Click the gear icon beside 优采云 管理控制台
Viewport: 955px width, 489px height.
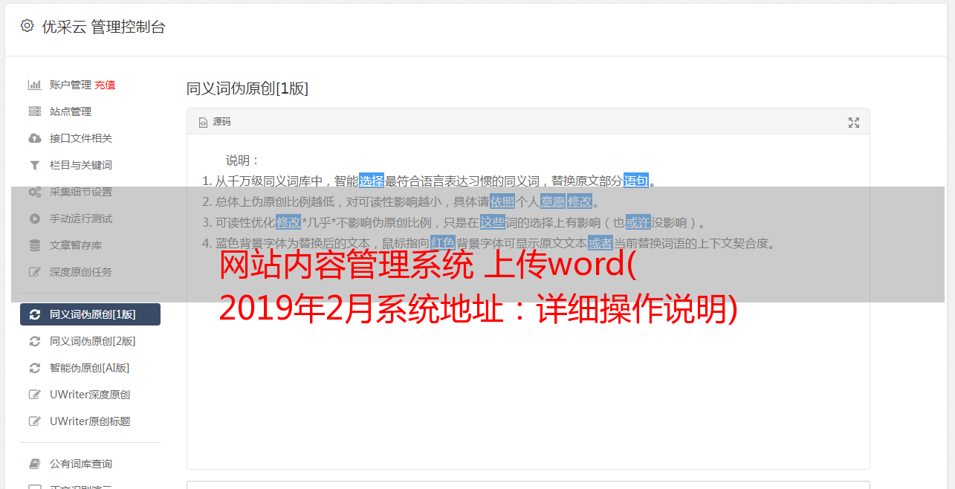click(27, 26)
